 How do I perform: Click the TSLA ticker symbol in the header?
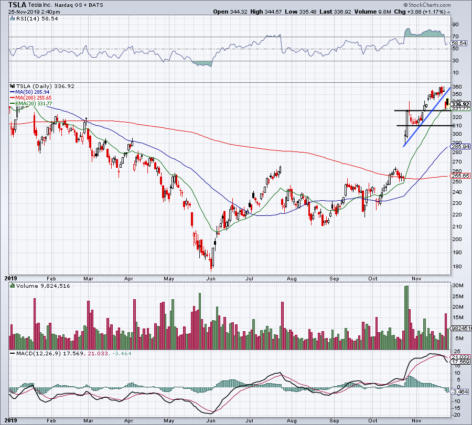17,5
